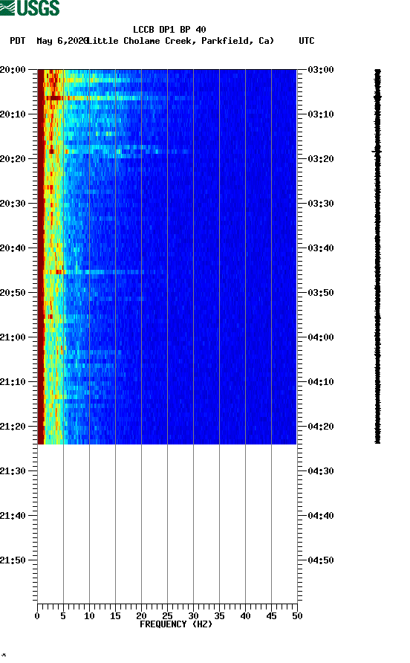Click the '40' frequency axis tick label
This screenshot has width=410, height=663.
tap(245, 616)
